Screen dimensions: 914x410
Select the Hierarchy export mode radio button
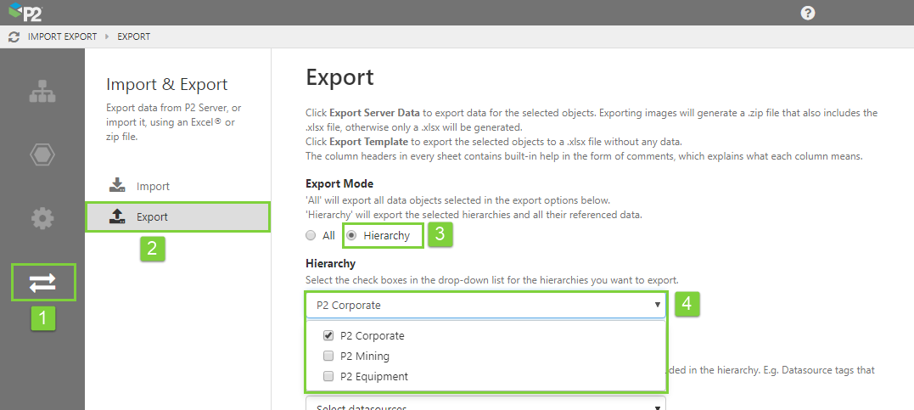[351, 235]
